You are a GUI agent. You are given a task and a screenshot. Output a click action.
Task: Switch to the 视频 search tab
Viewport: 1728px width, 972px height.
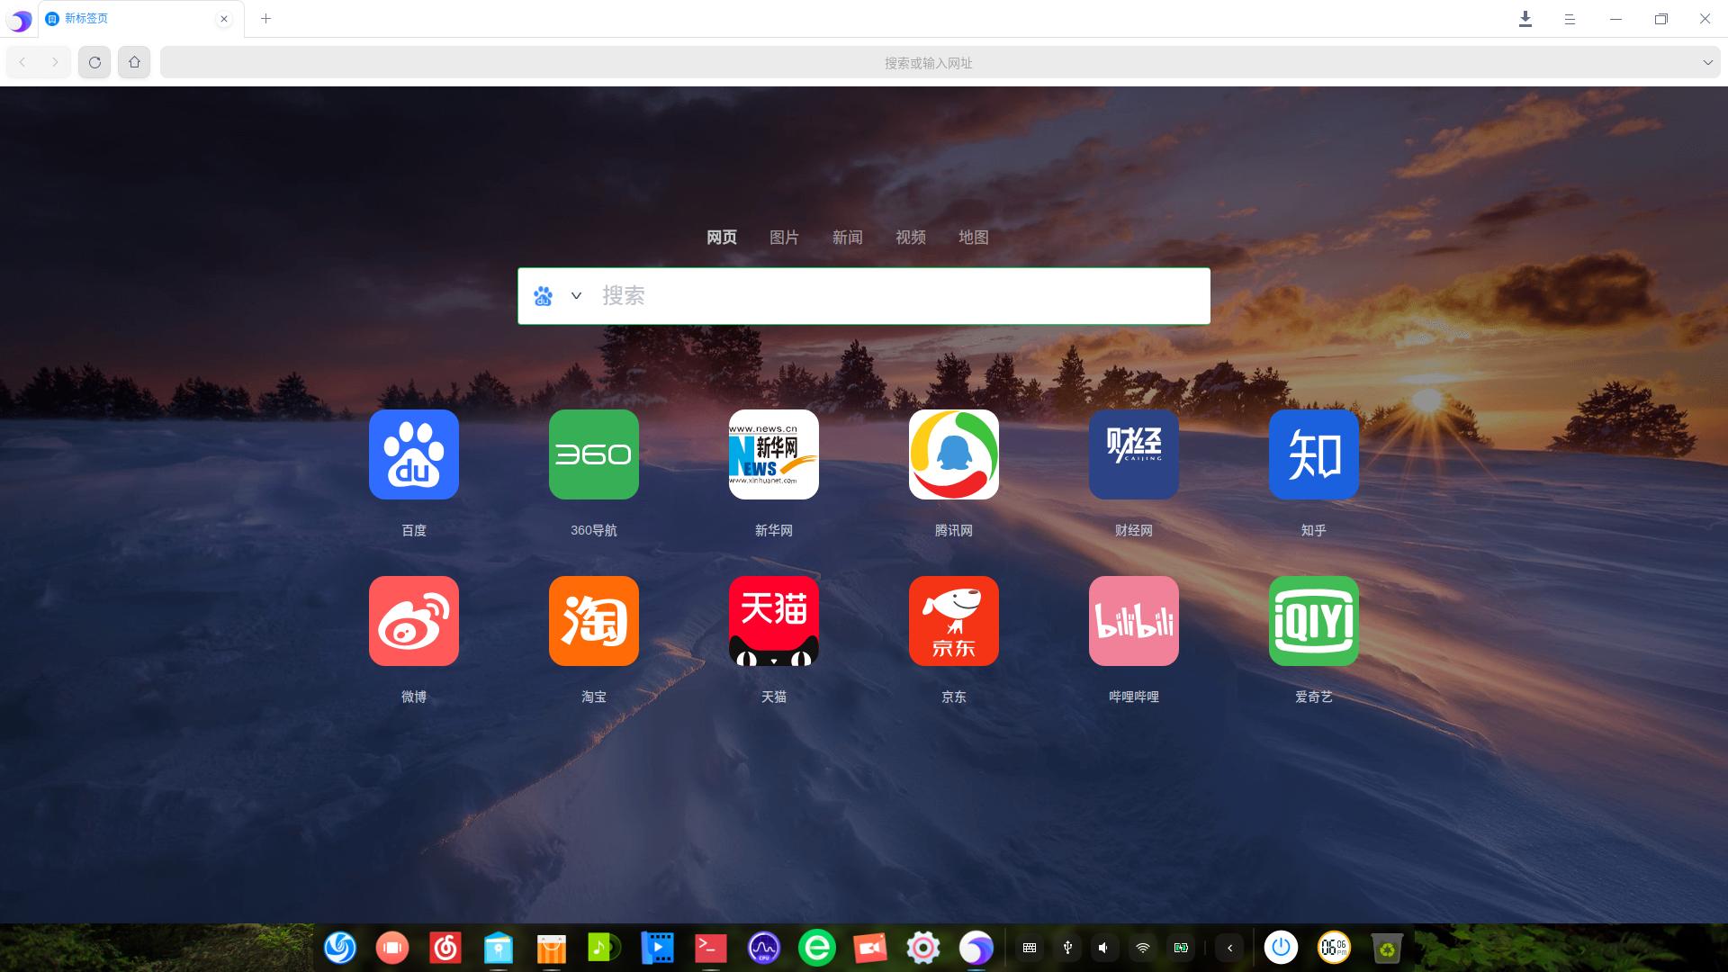pyautogui.click(x=910, y=238)
